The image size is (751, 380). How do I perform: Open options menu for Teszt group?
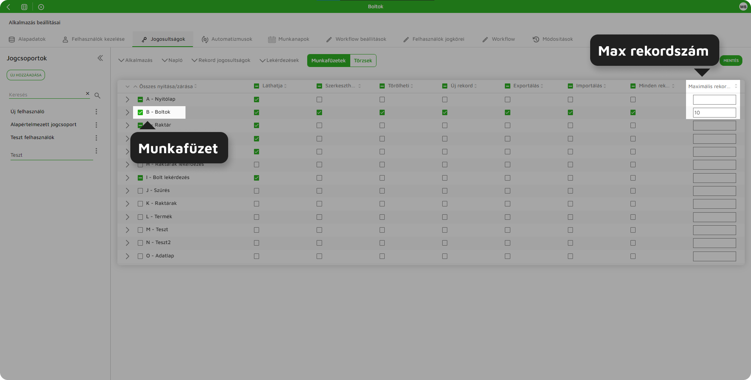click(x=96, y=151)
